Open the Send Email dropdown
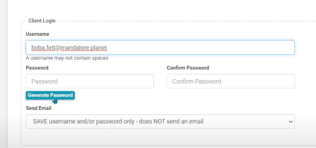 (x=160, y=121)
